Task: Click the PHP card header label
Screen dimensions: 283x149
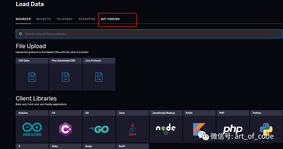Action: click(222, 113)
